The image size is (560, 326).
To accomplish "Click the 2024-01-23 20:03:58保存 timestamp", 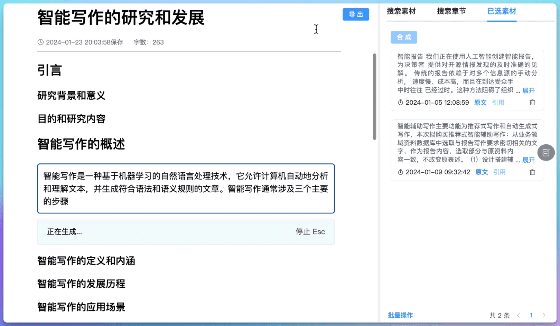I will point(84,42).
